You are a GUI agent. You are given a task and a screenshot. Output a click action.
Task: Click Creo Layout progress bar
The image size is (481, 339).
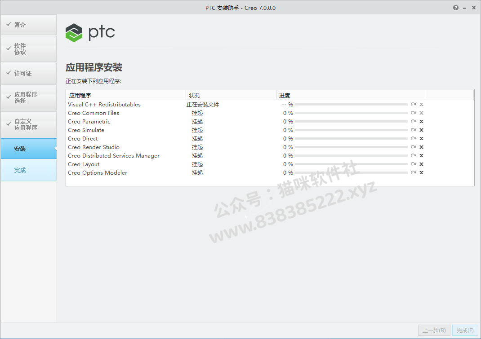coord(351,164)
